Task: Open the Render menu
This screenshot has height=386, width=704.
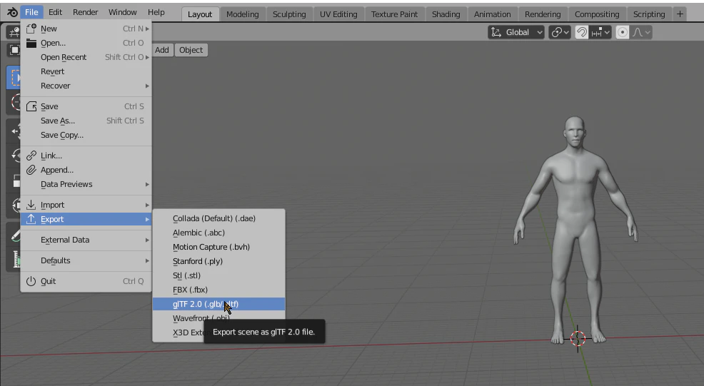Action: (x=85, y=12)
